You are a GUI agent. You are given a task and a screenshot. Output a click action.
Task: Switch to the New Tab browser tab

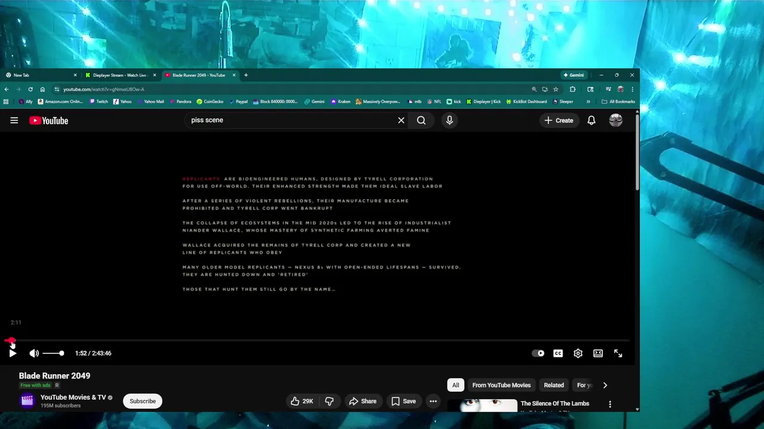click(42, 75)
